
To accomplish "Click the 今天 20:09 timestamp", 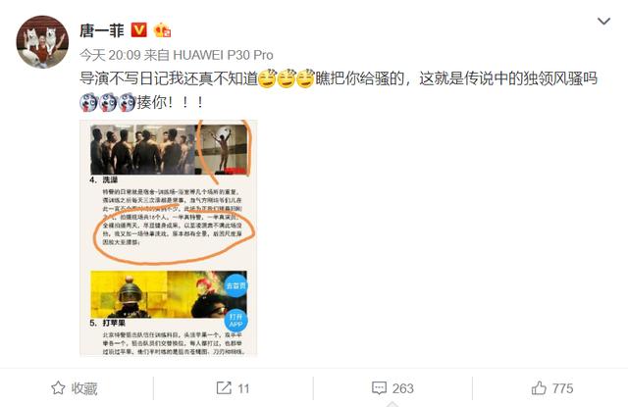I will (x=110, y=55).
